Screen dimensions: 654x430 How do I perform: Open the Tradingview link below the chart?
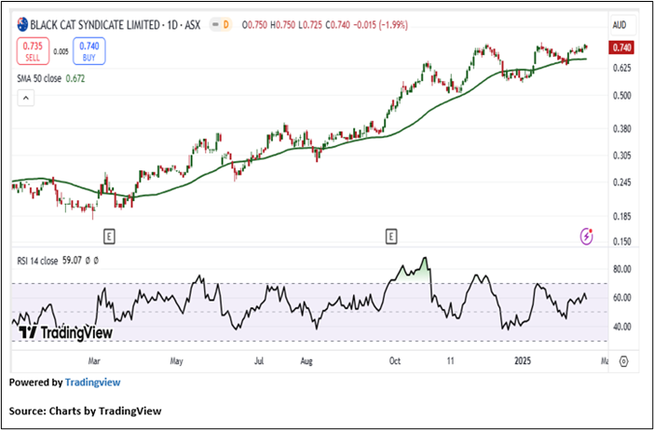tap(92, 382)
